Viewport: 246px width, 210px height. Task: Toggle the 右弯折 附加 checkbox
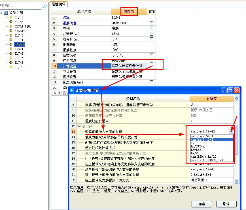point(151,39)
